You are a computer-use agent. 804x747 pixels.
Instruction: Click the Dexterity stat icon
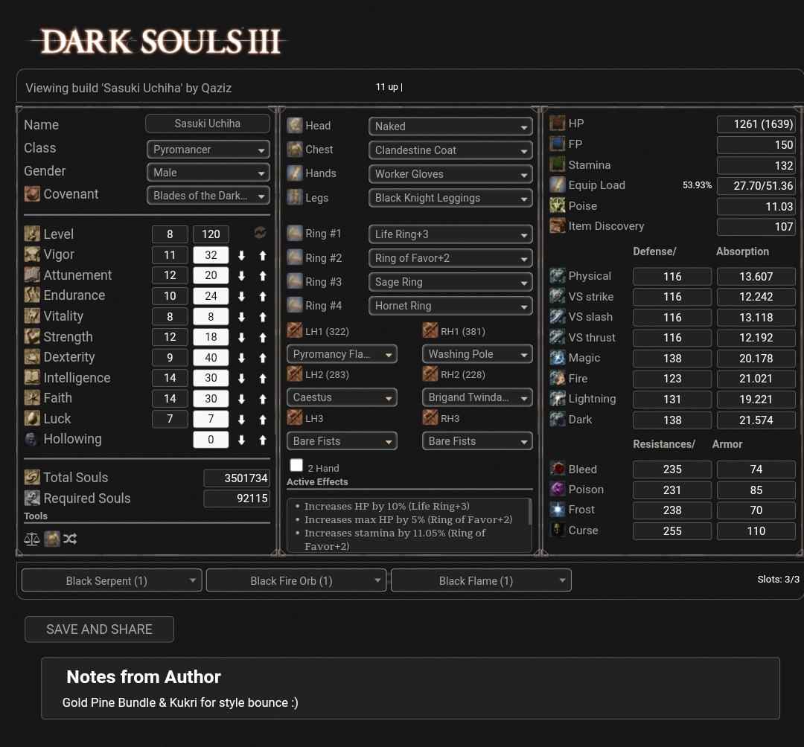(x=32, y=357)
